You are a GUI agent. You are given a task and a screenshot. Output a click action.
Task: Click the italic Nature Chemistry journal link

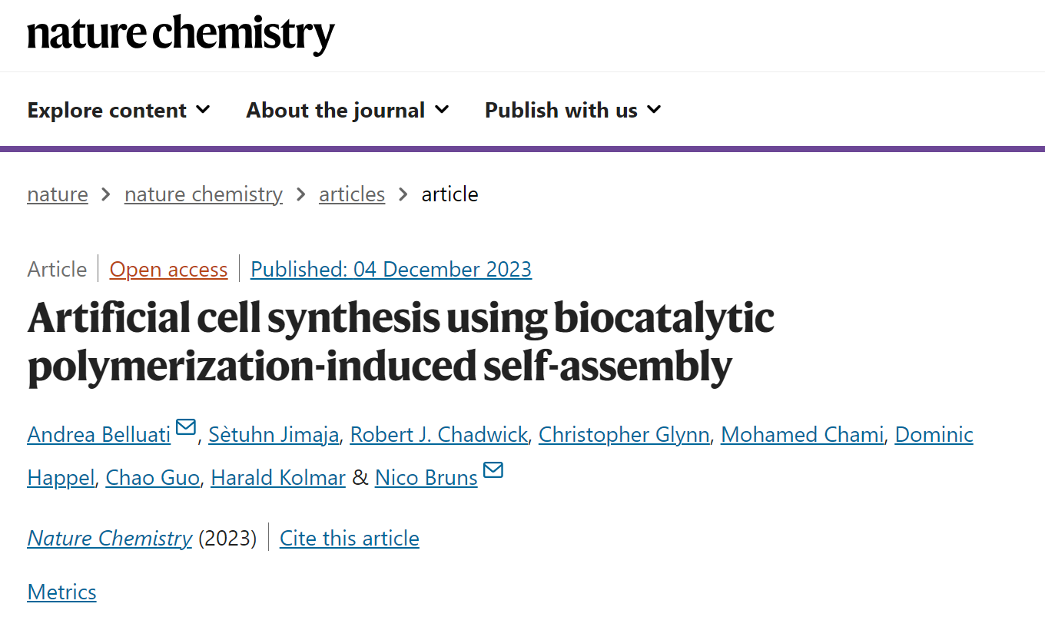pos(110,539)
